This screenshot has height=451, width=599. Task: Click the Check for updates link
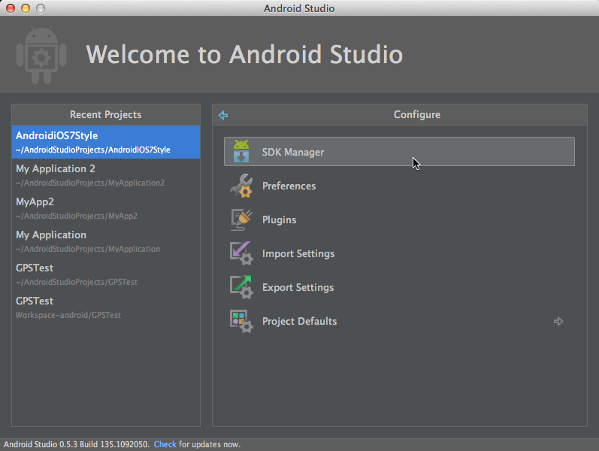pos(165,444)
